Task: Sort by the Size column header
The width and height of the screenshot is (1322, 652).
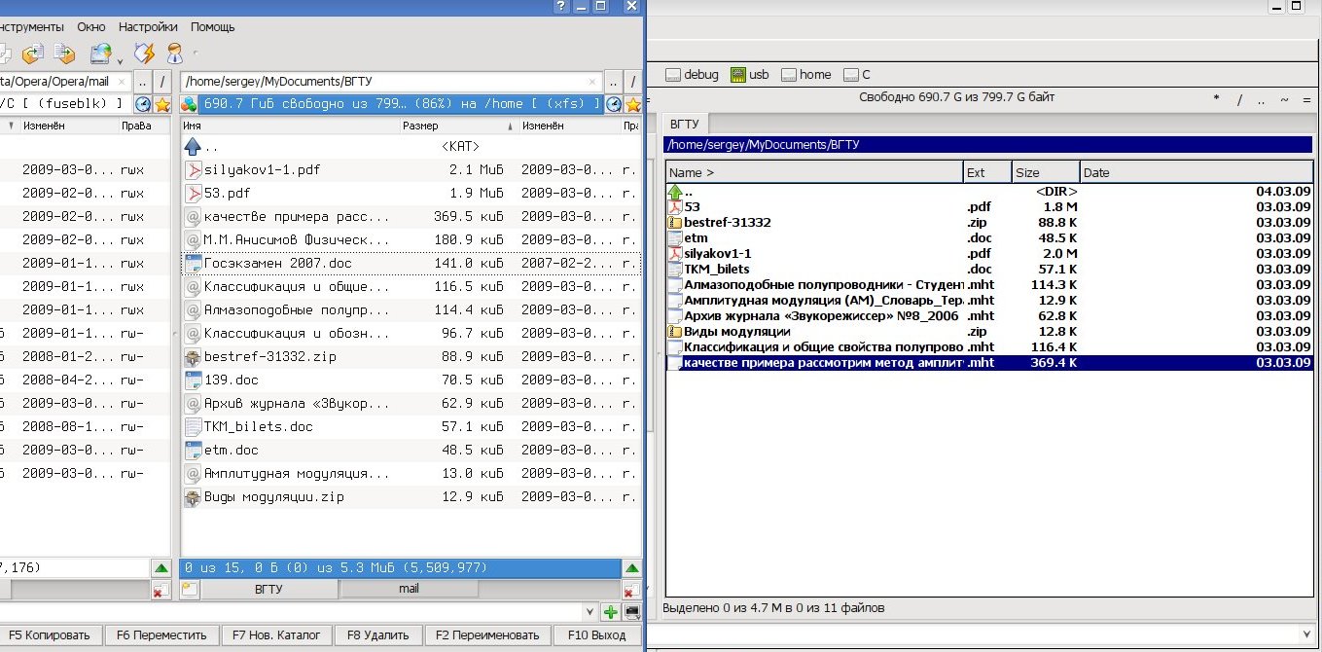Action: 1045,172
